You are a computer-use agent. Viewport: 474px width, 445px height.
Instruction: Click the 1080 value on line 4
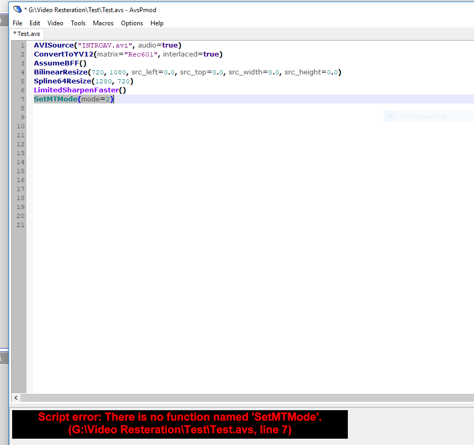click(118, 72)
